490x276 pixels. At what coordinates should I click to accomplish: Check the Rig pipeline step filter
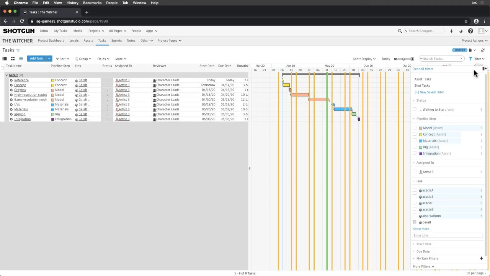pos(415,147)
